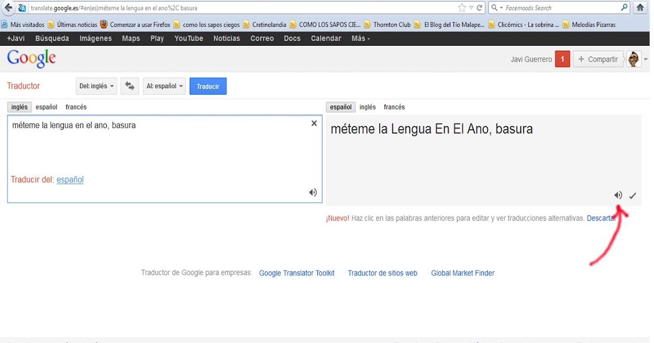Open Melodías Pizarras bookmark

coord(589,24)
